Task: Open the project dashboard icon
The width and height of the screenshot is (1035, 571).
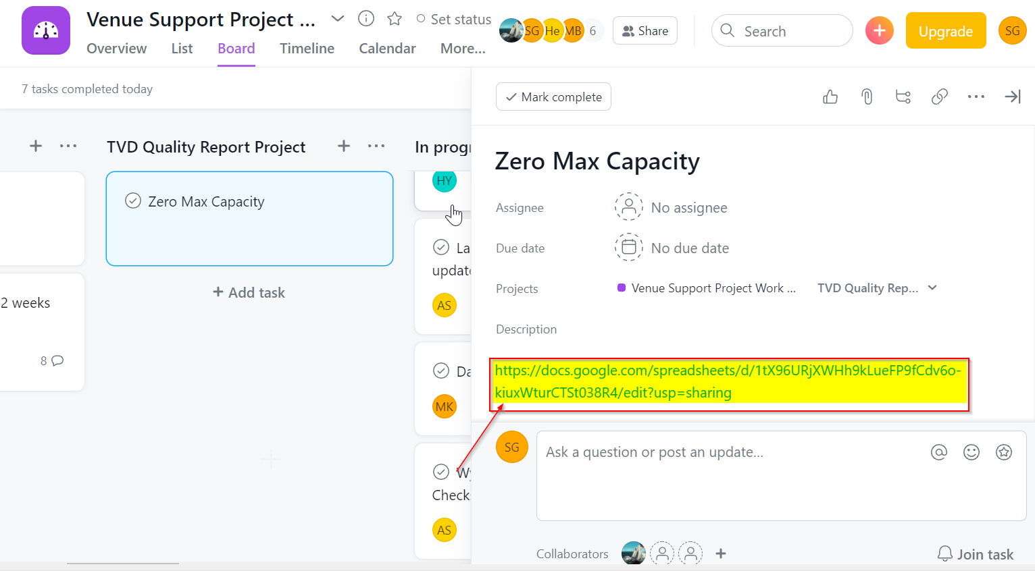Action: [x=46, y=30]
